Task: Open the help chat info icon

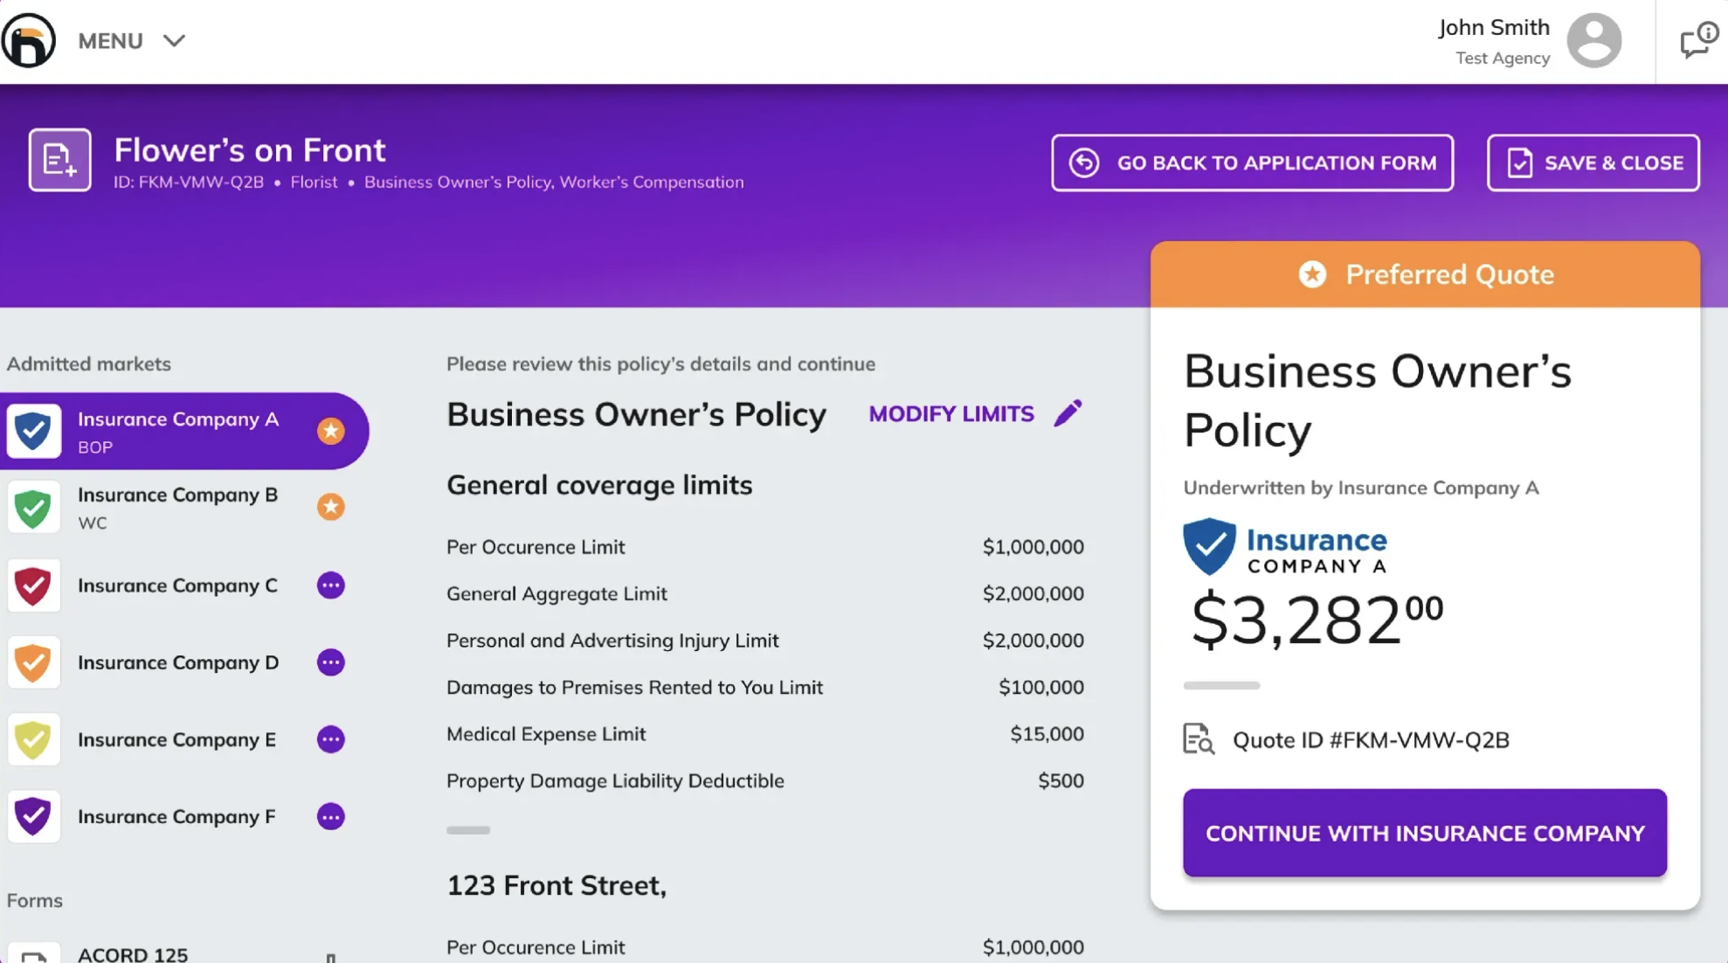Action: [x=1698, y=40]
